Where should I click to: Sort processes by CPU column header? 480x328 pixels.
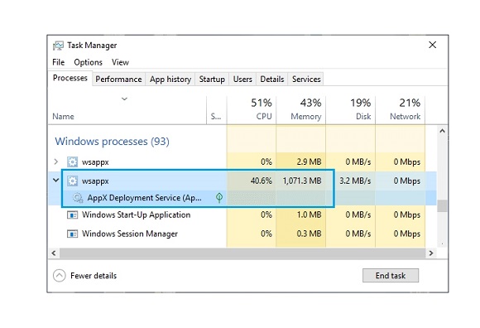click(x=252, y=109)
